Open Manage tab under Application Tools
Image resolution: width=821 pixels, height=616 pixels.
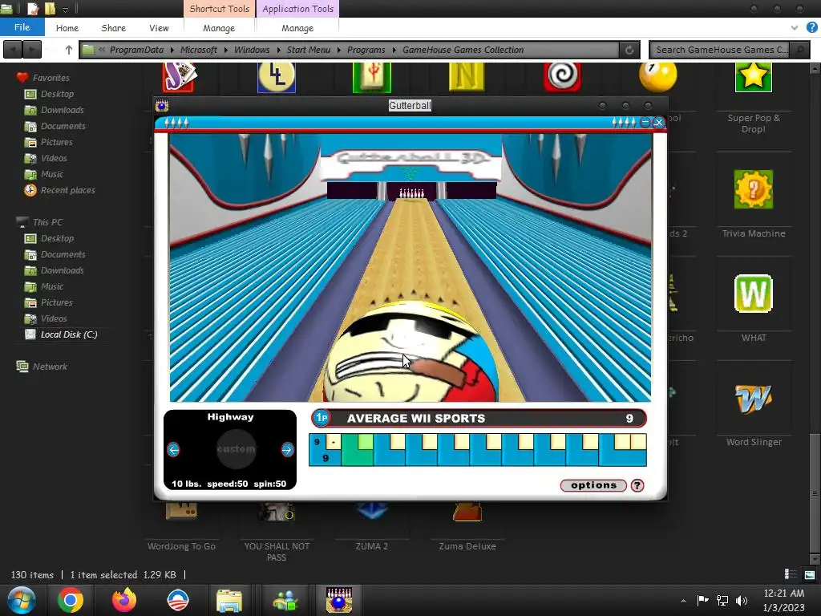(x=297, y=28)
